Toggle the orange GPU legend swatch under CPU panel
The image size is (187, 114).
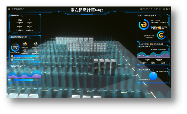pyautogui.click(x=151, y=44)
